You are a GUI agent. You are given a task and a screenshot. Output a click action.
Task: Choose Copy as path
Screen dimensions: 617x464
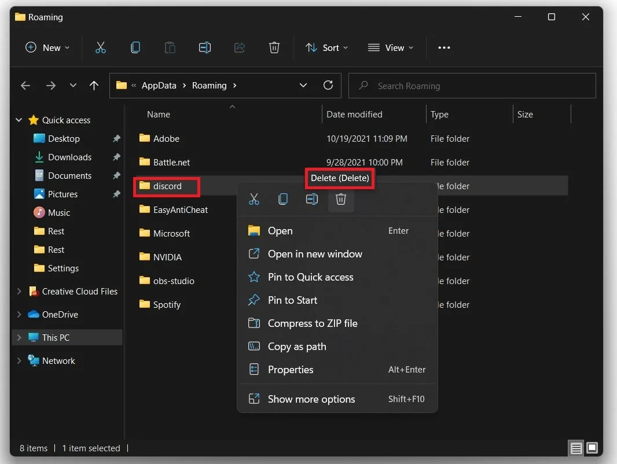point(337,347)
